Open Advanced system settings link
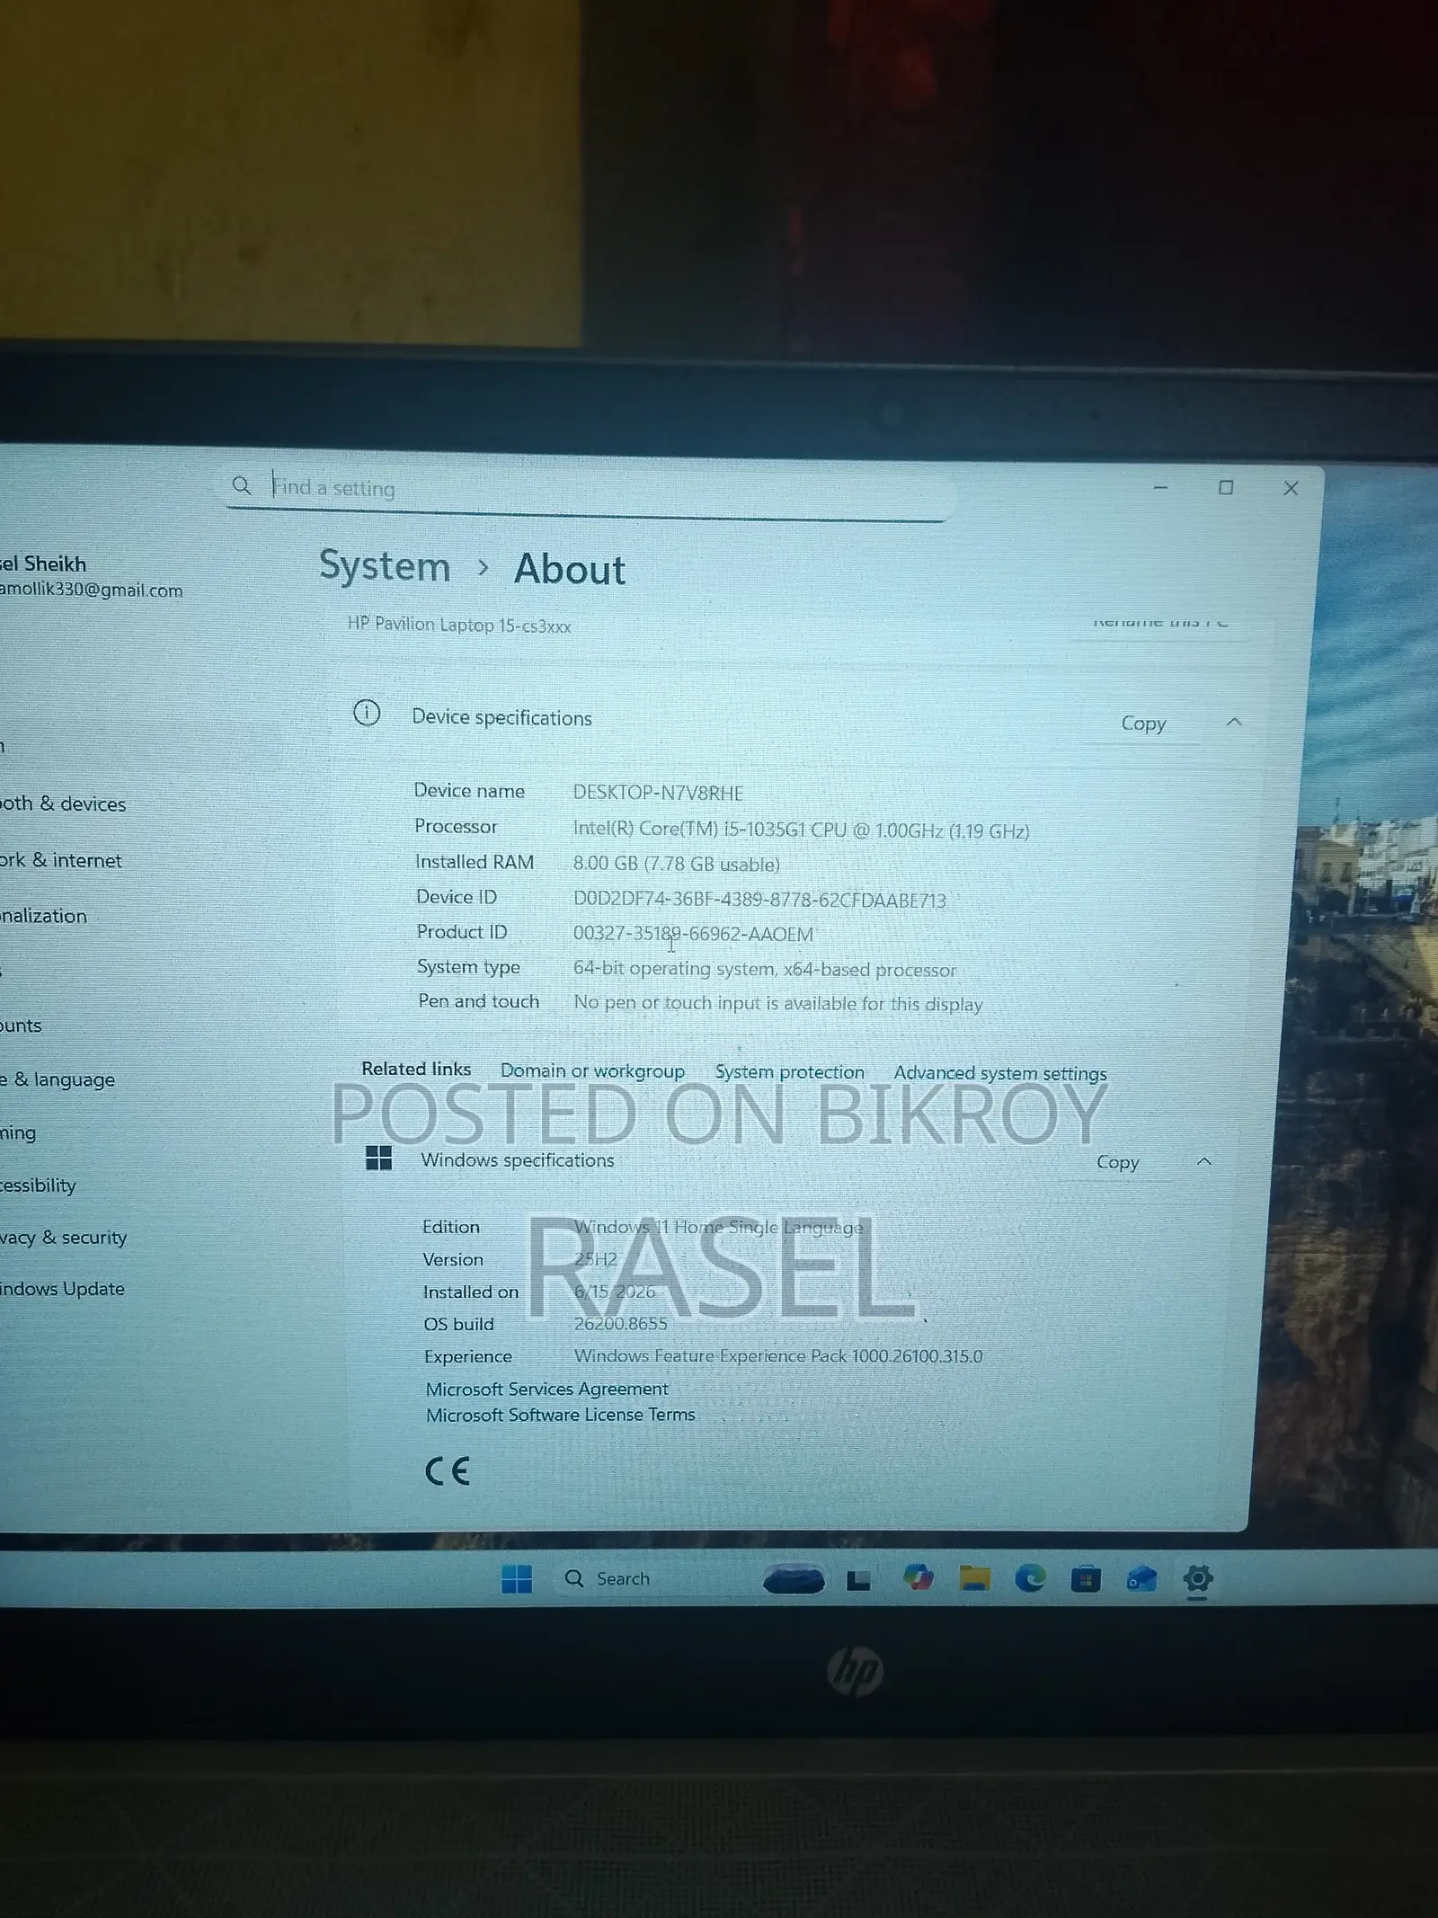The image size is (1438, 1918). point(1000,1073)
